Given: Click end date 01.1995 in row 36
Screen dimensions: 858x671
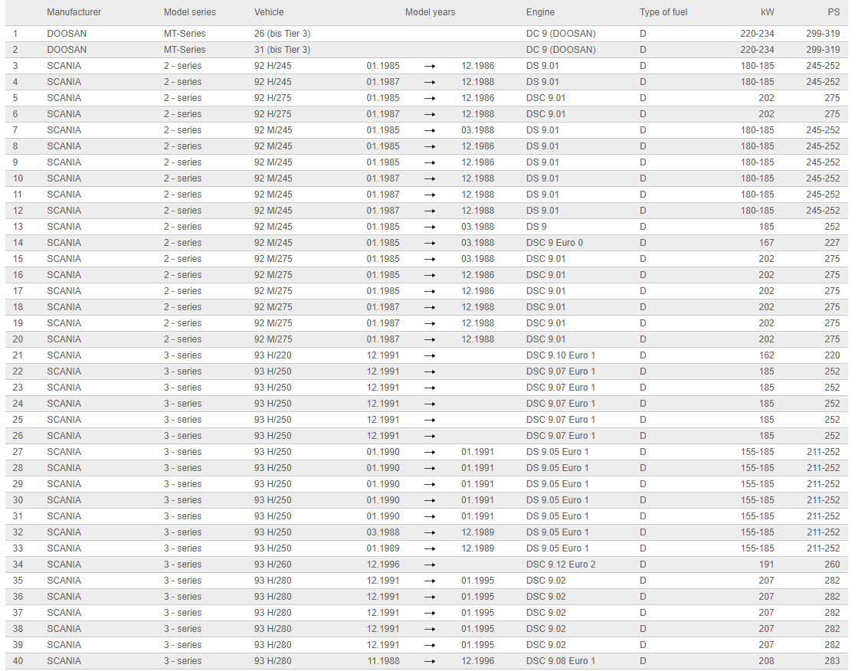Looking at the screenshot, I should 478,597.
